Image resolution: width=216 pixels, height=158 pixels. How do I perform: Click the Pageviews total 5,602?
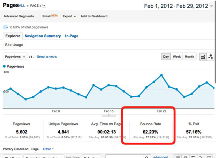point(22,132)
